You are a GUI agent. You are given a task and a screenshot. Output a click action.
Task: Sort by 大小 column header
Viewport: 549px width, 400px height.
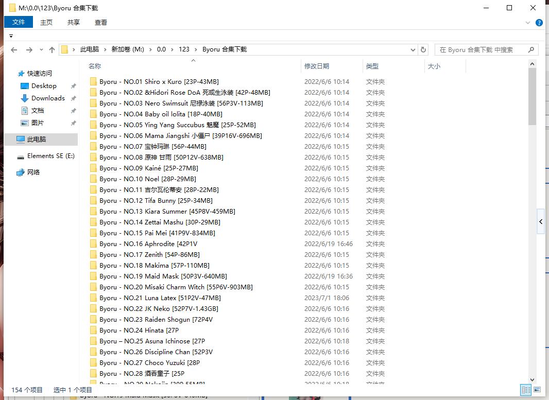(434, 66)
